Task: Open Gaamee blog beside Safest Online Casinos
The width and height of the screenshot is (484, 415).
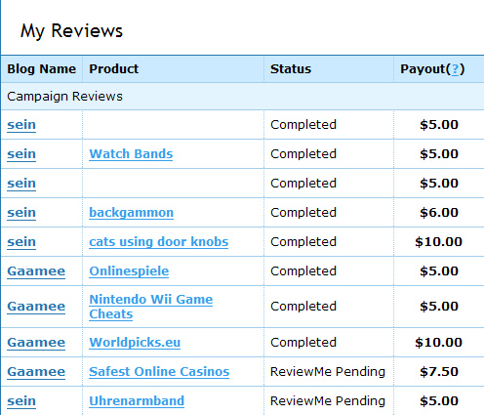Action: click(x=36, y=372)
